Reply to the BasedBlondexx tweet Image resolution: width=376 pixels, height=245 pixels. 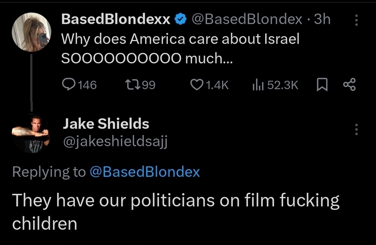click(x=69, y=85)
